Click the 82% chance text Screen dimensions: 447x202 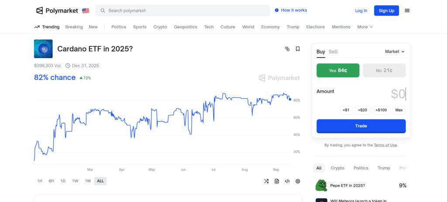click(x=55, y=78)
